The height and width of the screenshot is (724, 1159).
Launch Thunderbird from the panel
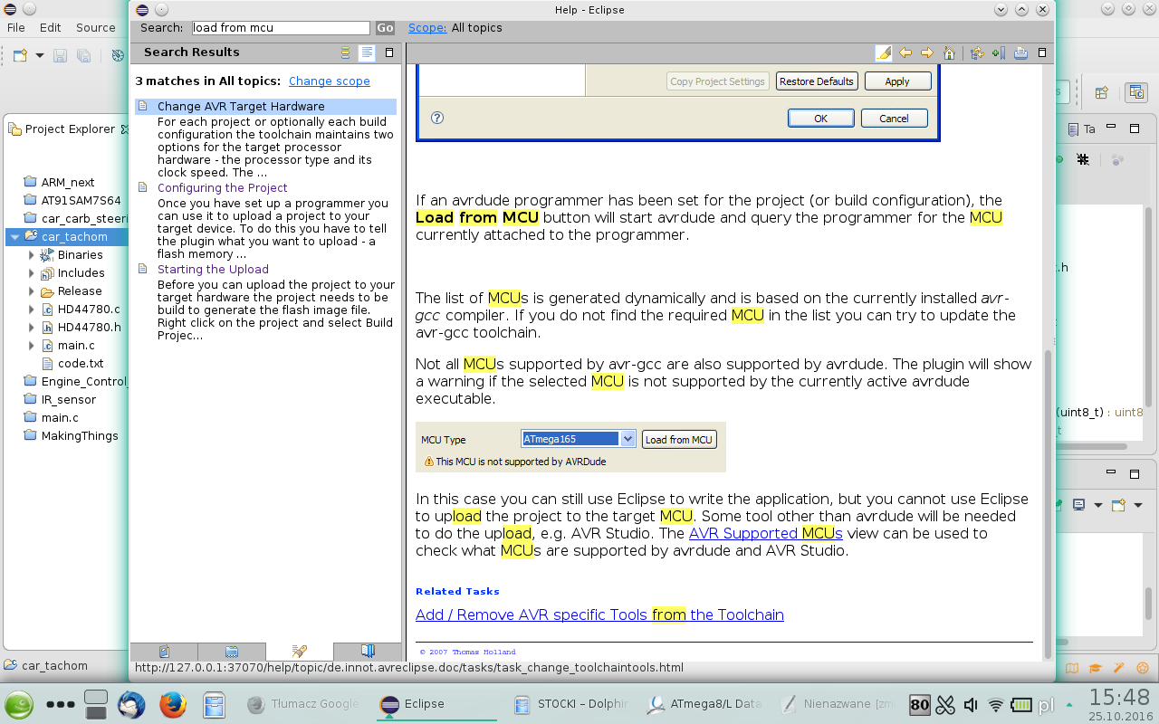point(131,704)
